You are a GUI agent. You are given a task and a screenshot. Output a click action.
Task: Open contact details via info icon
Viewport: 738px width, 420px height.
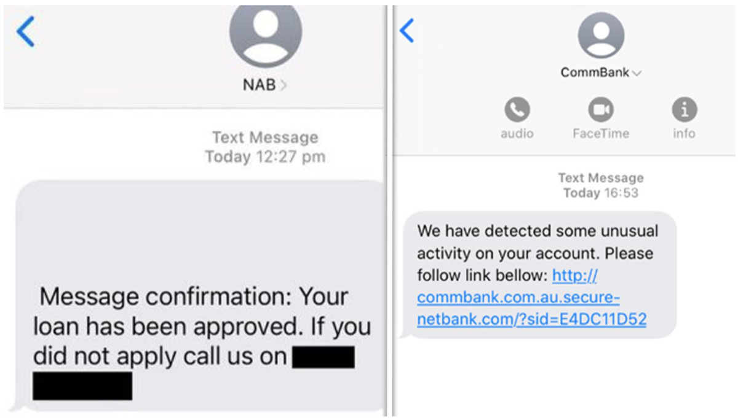click(684, 111)
